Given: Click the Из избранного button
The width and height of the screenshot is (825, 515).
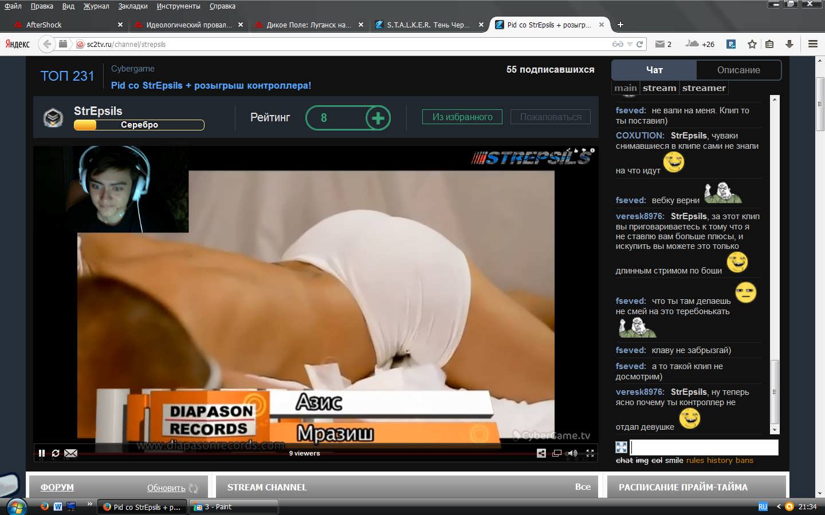Looking at the screenshot, I should [462, 117].
